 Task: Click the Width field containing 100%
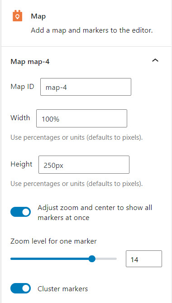[x=82, y=118]
